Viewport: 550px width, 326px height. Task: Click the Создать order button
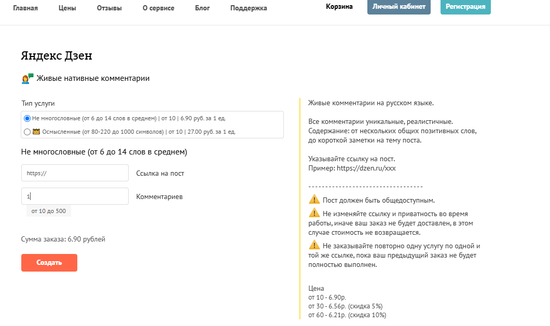tap(49, 263)
